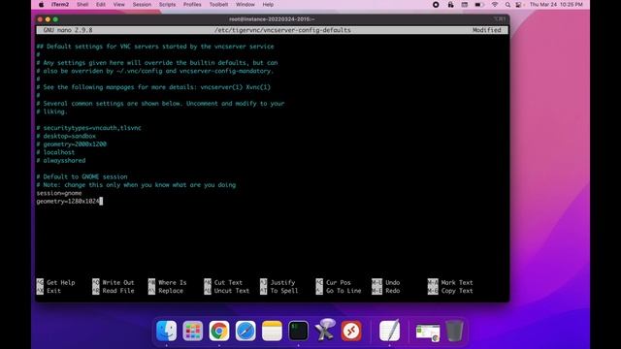Image resolution: width=621 pixels, height=349 pixels.
Task: Open Microsoft Remote Desktop from the Dock
Action: (x=351, y=331)
